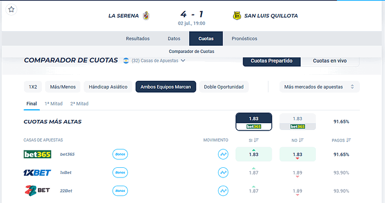Open bet365 odds movement chart icon
The width and height of the screenshot is (385, 203).
223,154
